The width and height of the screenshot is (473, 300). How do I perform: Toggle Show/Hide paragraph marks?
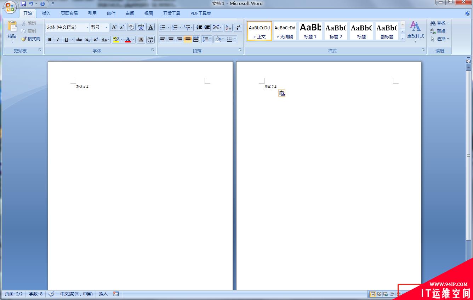[238, 27]
